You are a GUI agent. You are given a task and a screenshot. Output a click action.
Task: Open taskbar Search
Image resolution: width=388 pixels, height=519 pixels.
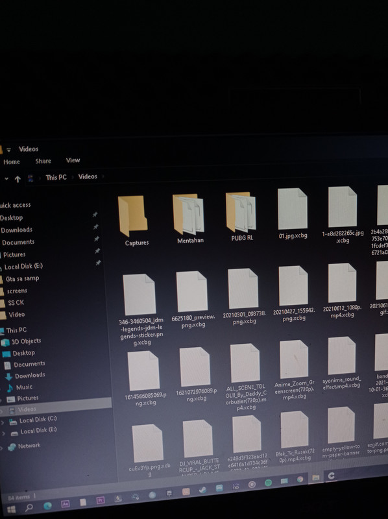tap(29, 507)
